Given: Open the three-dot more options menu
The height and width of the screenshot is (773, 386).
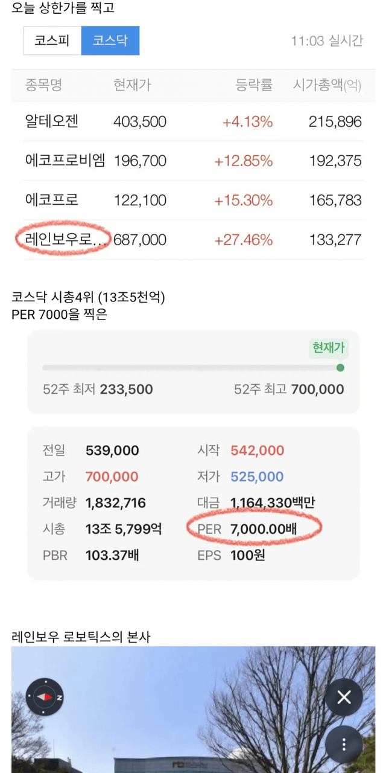Looking at the screenshot, I should [344, 744].
